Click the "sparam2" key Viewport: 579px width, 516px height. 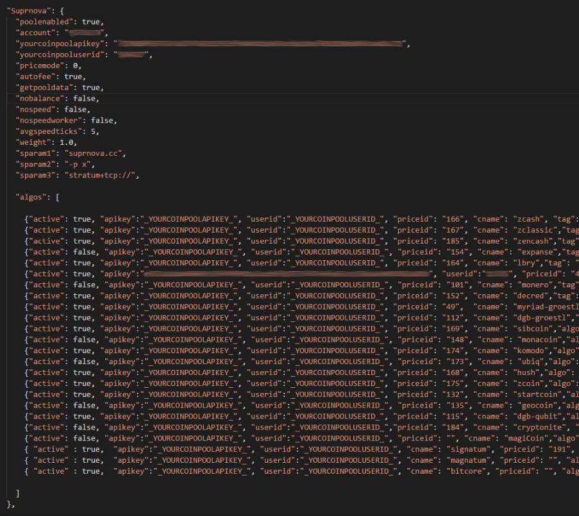[x=35, y=164]
